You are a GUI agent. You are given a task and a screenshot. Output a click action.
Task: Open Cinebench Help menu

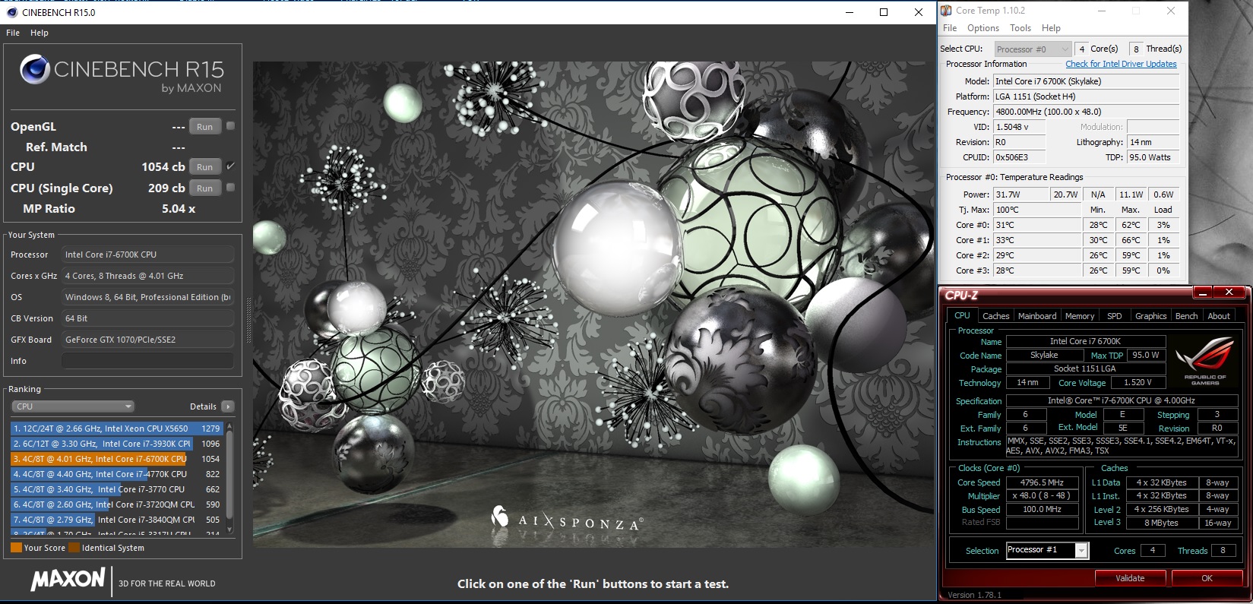[40, 33]
